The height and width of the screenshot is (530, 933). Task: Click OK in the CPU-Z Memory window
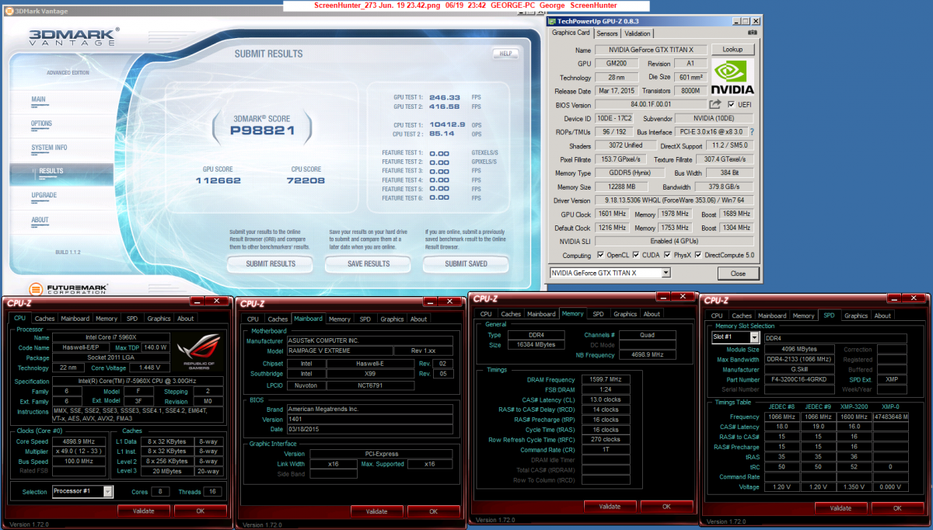tap(666, 506)
